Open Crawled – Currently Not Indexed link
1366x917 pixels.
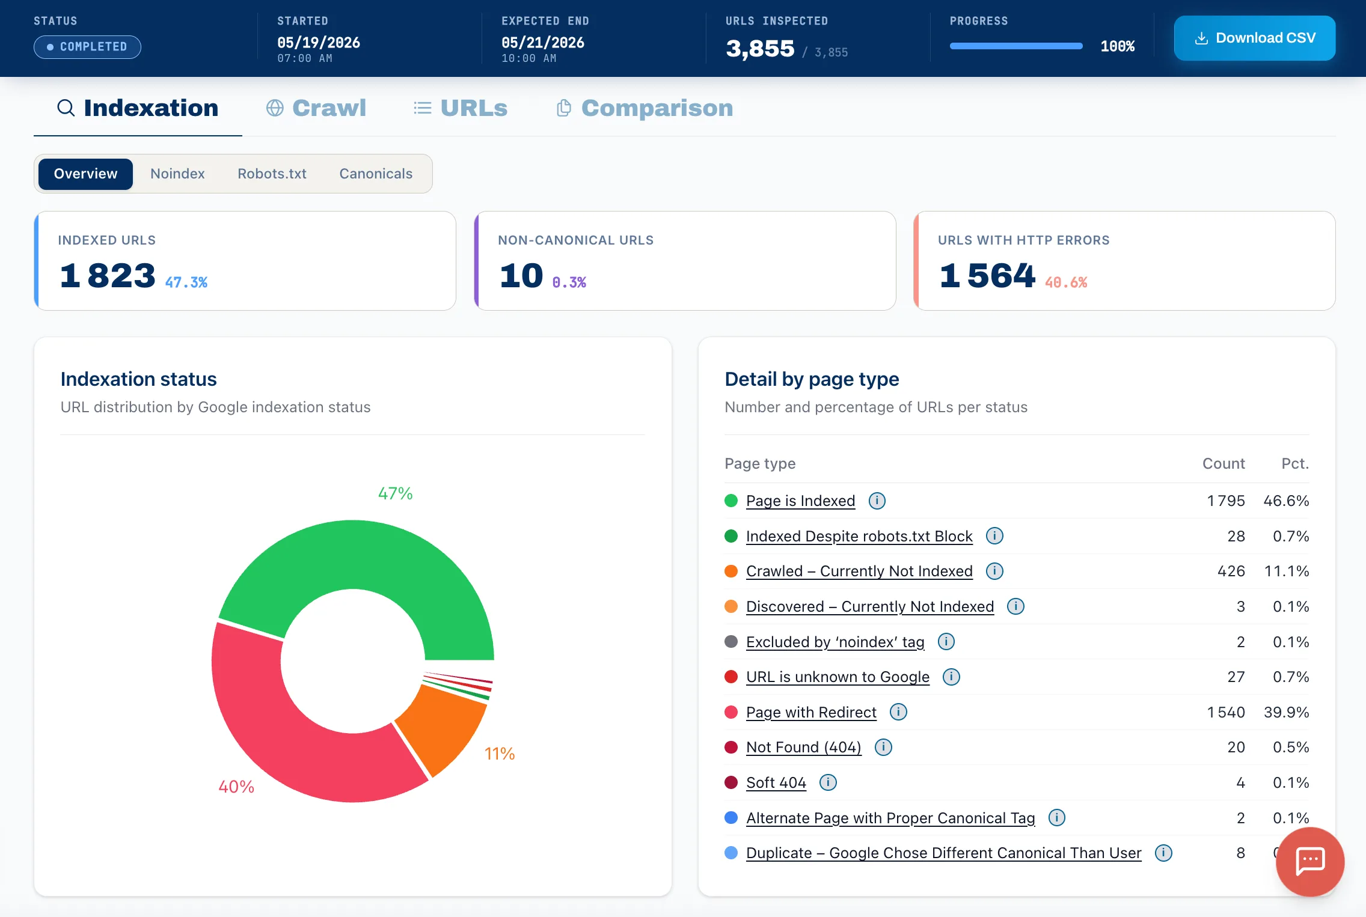click(859, 571)
